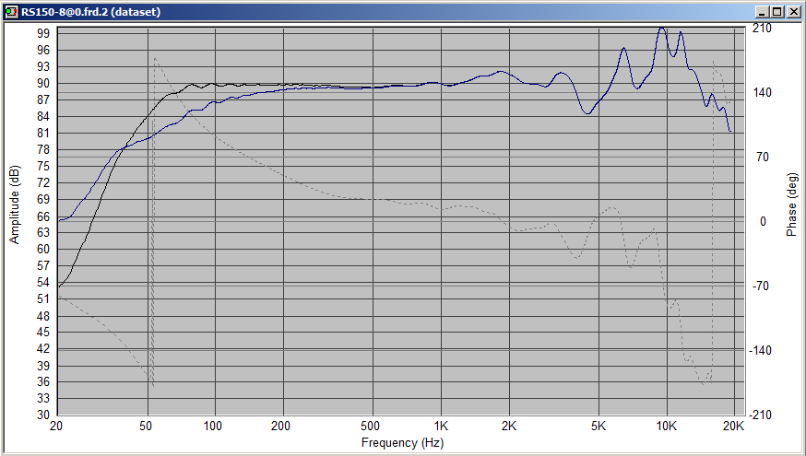
Task: Close the RS150-8@0.frd.2 dataset window
Action: point(792,12)
